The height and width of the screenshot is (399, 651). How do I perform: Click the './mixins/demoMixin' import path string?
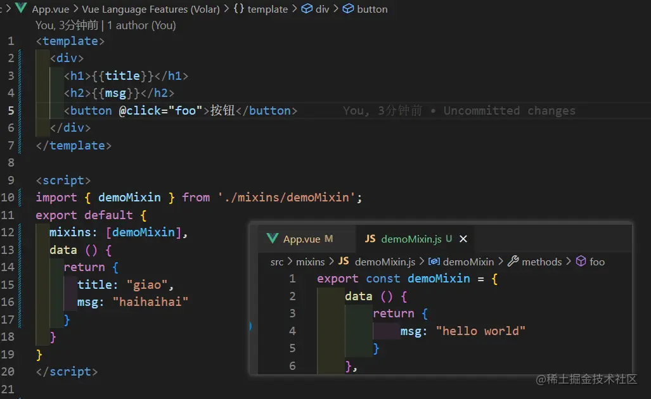[x=287, y=198]
